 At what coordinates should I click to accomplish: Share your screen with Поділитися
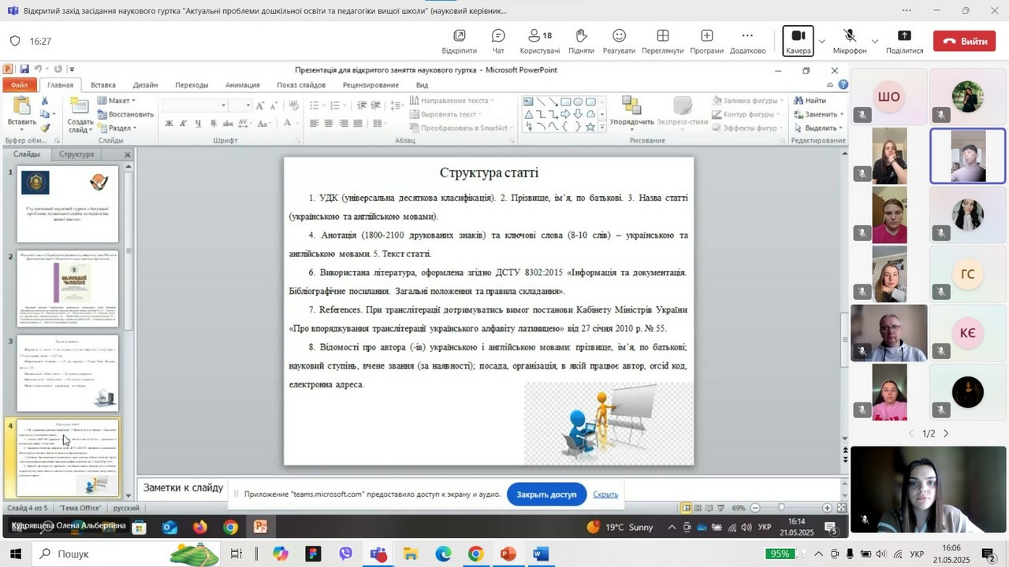(904, 41)
